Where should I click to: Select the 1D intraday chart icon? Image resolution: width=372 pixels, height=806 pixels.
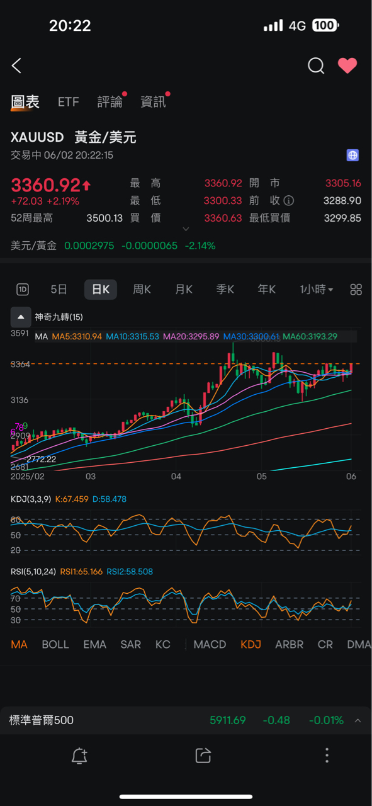tap(23, 290)
